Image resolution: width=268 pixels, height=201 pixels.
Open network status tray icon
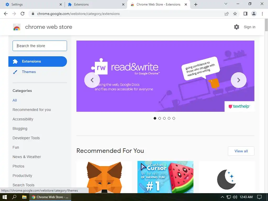229,197
